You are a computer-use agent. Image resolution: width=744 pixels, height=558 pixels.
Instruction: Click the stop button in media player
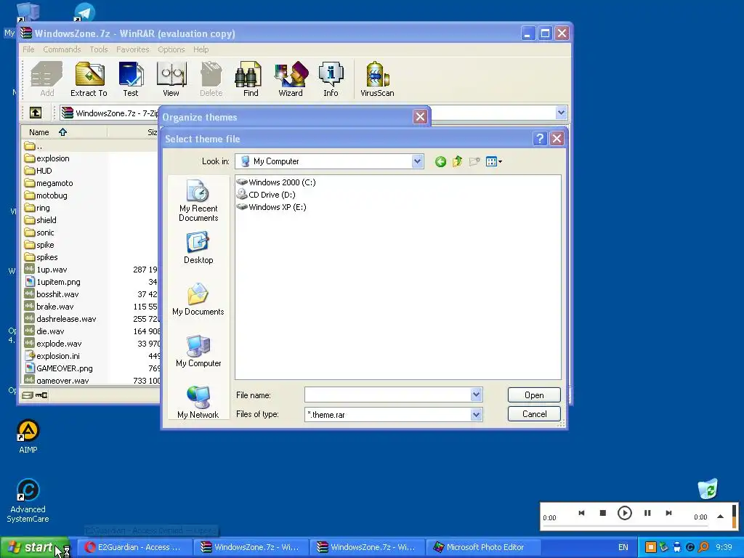(602, 513)
